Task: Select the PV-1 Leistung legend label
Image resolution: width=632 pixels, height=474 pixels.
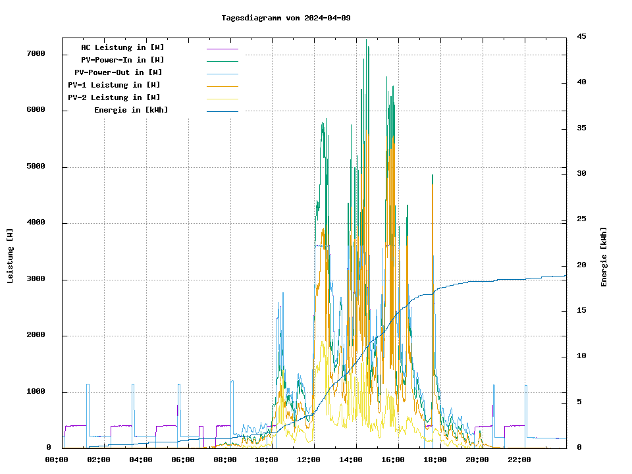Action: pos(114,85)
